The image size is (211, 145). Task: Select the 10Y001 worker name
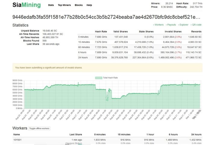[17, 140]
